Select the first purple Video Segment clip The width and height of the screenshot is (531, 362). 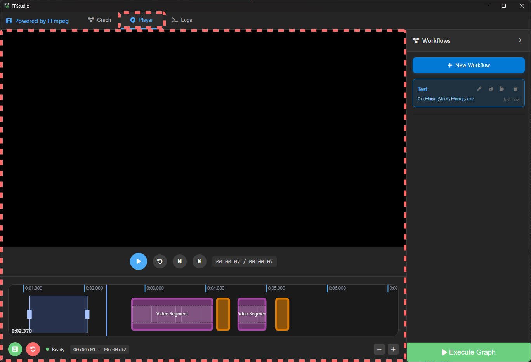pos(172,314)
